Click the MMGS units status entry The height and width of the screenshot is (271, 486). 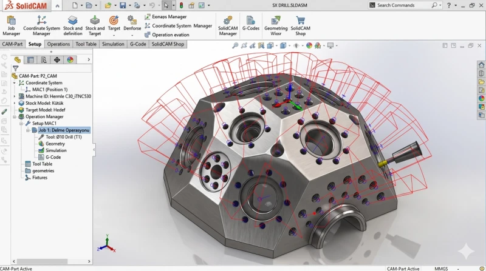tap(441, 269)
